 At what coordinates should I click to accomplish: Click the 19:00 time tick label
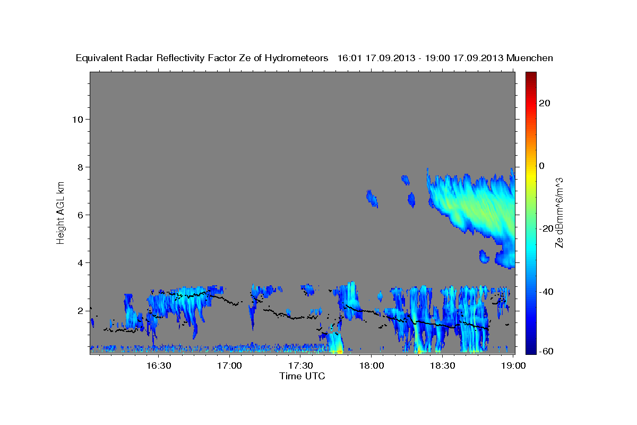[x=513, y=365]
